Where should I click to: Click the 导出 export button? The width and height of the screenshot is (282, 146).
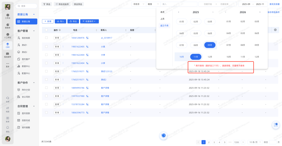point(73,21)
